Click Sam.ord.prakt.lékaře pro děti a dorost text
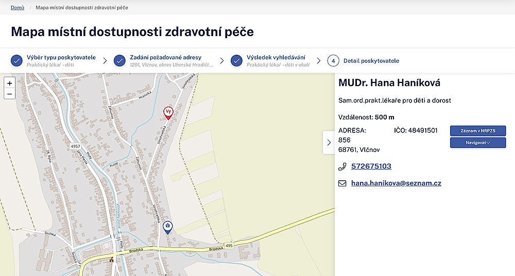 (394, 100)
